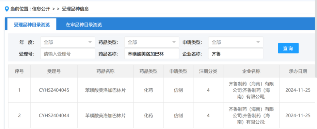
Task: Click the 注册分类 column header
Action: point(208,71)
